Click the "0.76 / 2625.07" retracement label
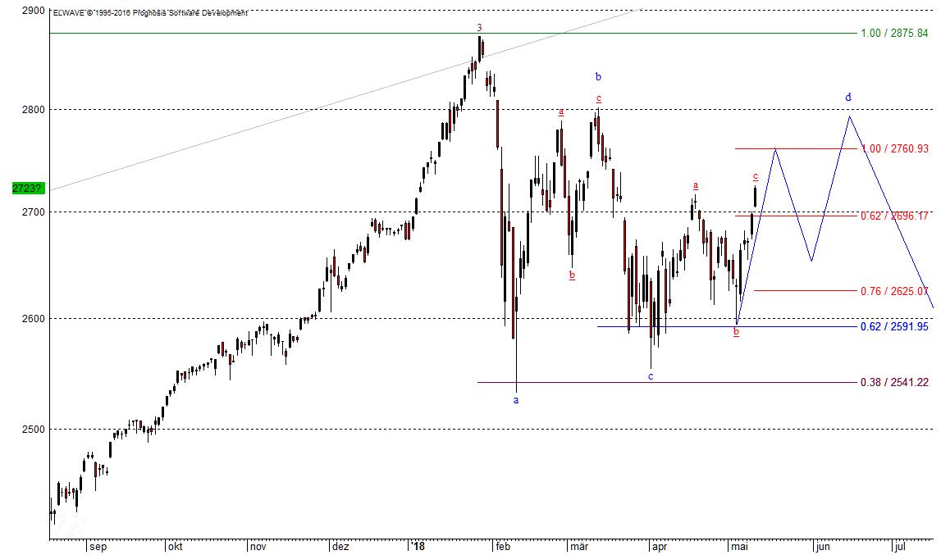The image size is (941, 555). coord(894,291)
